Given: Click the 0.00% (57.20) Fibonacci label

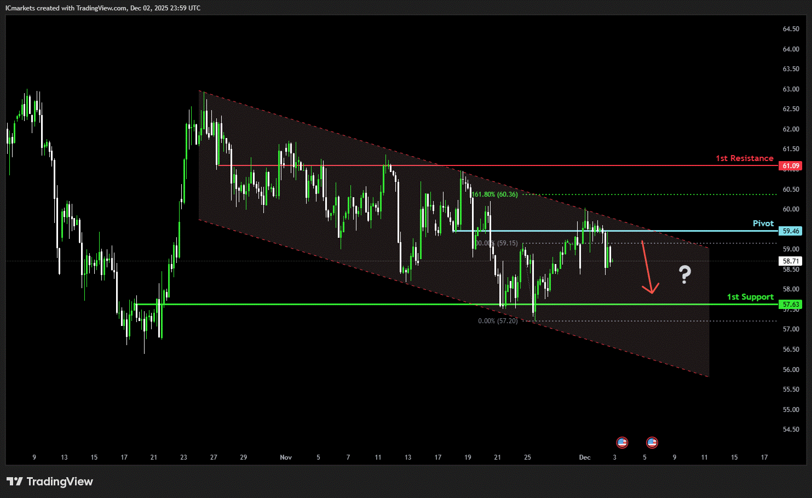Looking at the screenshot, I should click(x=497, y=321).
